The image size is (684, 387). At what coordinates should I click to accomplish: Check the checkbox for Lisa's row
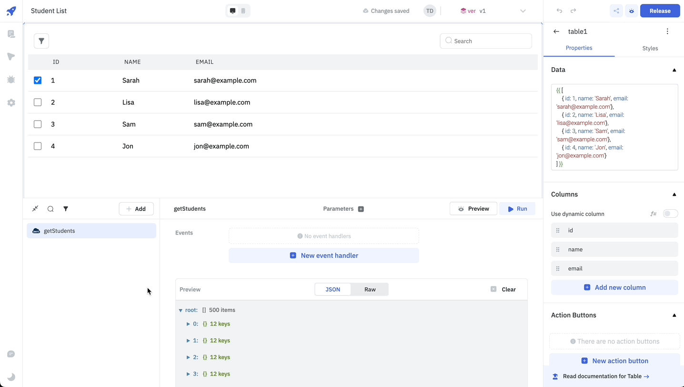coord(38,102)
